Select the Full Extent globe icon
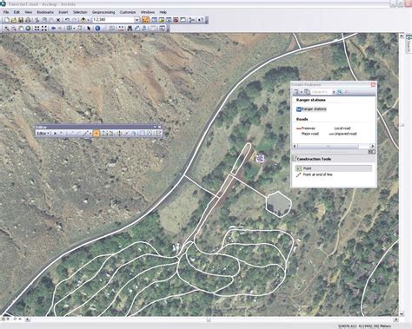The image size is (412, 329). [28, 29]
